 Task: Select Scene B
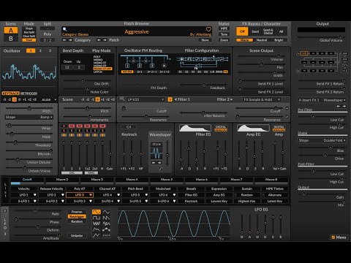tap(11, 39)
